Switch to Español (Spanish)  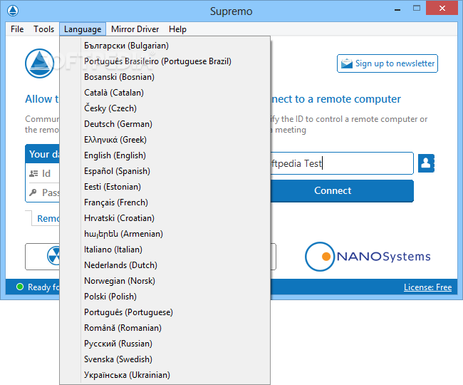point(165,171)
